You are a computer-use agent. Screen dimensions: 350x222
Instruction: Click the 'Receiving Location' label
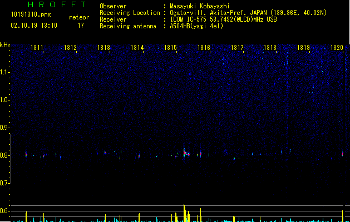point(130,13)
